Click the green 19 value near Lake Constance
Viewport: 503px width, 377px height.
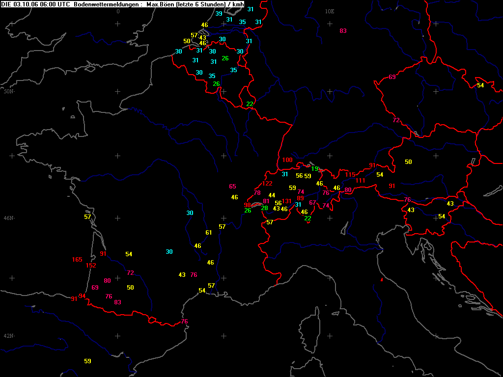[314, 169]
